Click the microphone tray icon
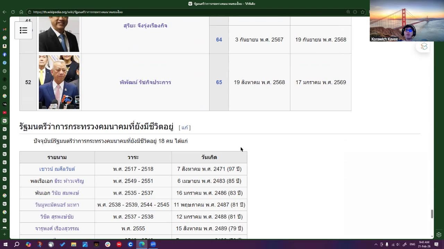444x249 pixels. [387, 244]
